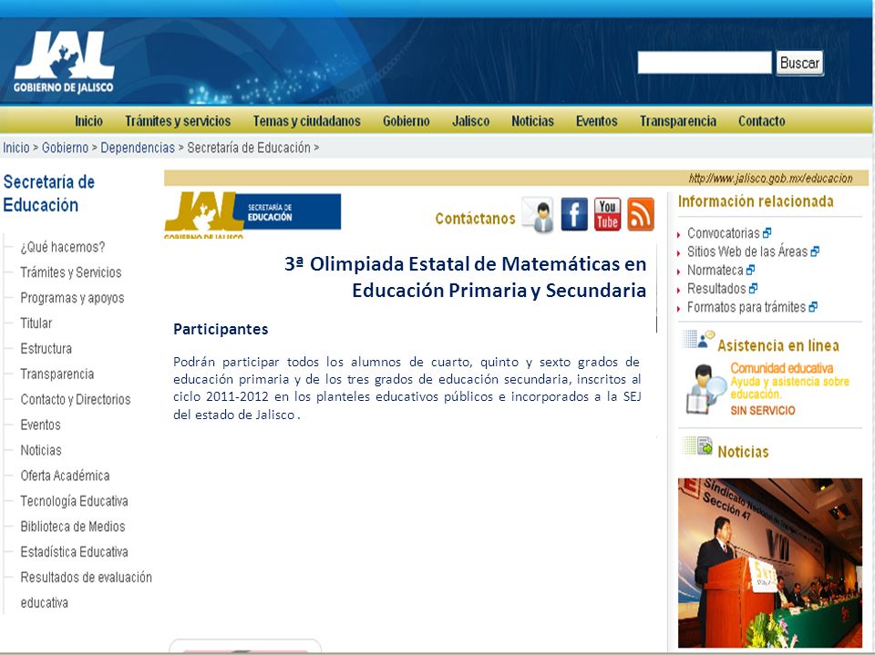Click the Contáctanos label

pyautogui.click(x=476, y=218)
